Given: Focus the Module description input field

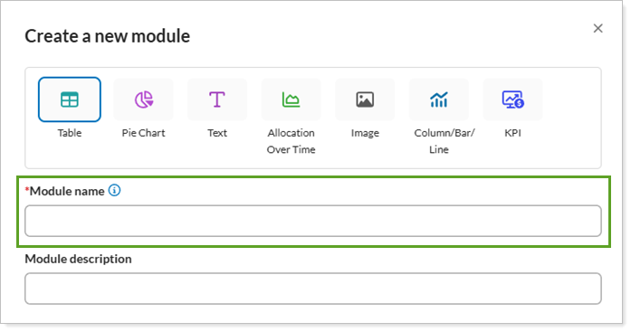Looking at the screenshot, I should pyautogui.click(x=313, y=289).
